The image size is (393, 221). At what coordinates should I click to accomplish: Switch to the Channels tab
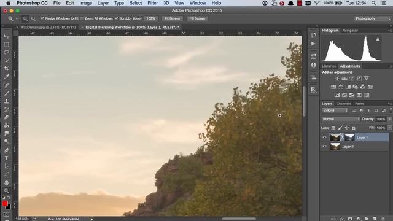click(343, 104)
